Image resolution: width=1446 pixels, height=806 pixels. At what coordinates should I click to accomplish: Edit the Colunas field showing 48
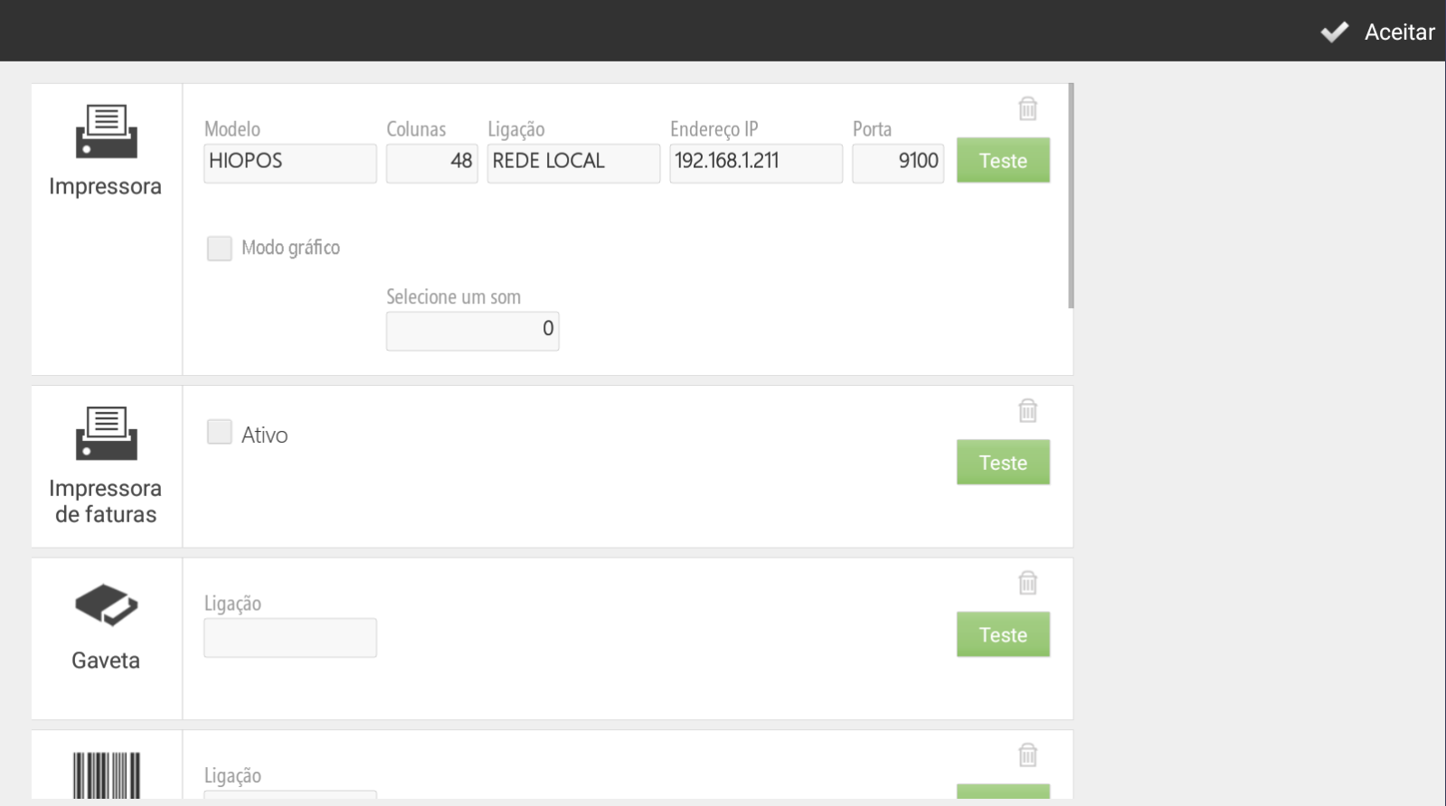(431, 164)
